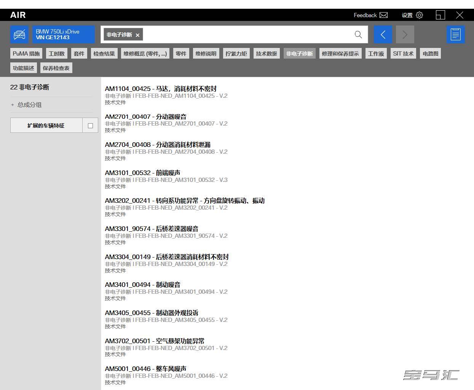Viewport: 474px width, 390px height.
Task: Open the 维修说明 tab
Action: pos(206,54)
